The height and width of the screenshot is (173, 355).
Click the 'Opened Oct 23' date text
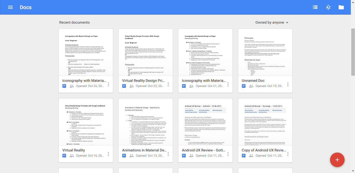150,86
